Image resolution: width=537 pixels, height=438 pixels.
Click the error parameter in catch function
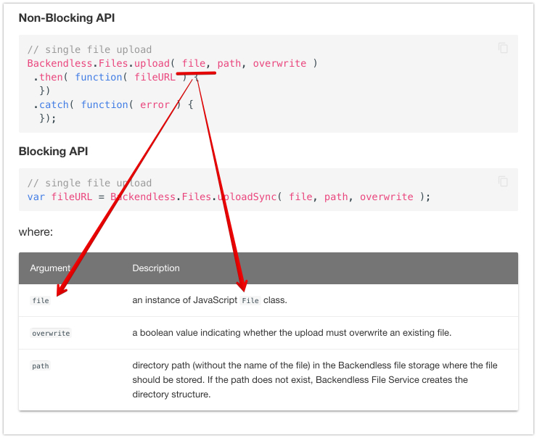(155, 104)
